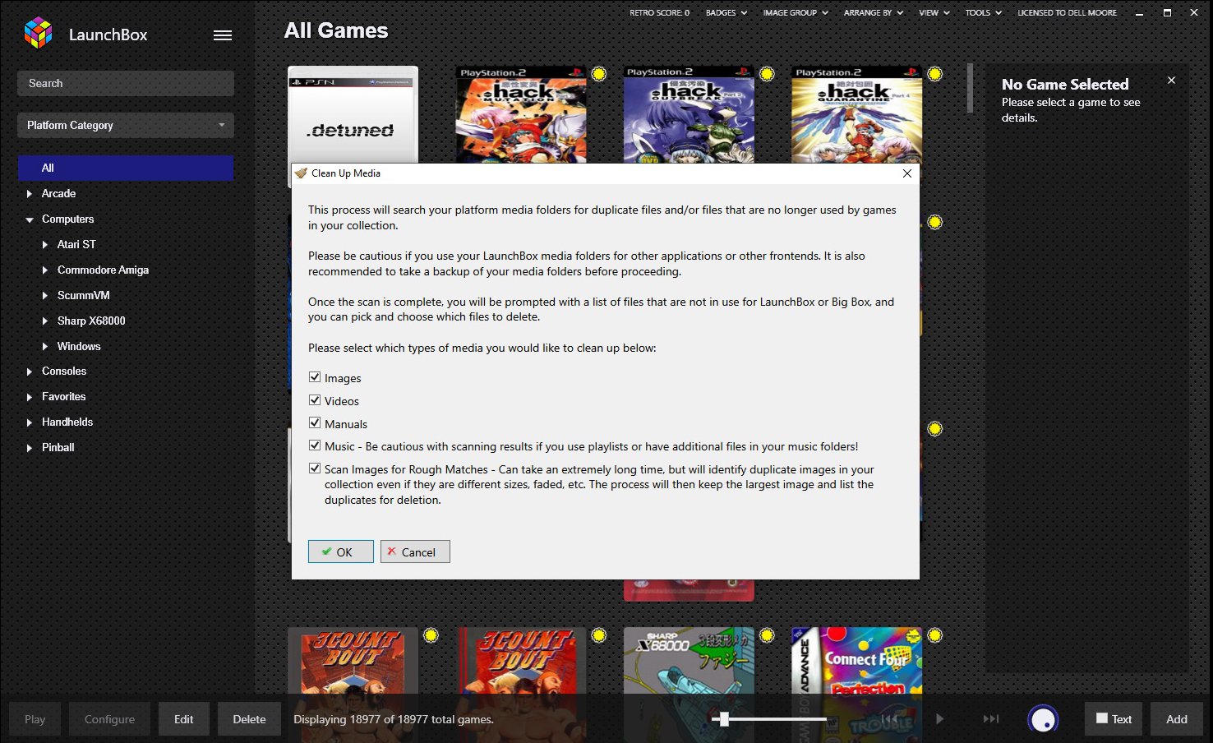This screenshot has width=1213, height=743.
Task: Expand the Windows platform
Action: point(45,347)
